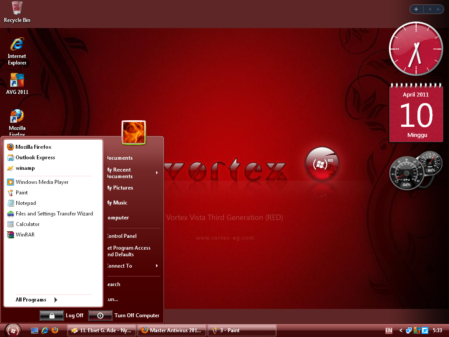The width and height of the screenshot is (449, 337).
Task: Switch to the 3 - Paint taskbar button
Action: tap(242, 330)
